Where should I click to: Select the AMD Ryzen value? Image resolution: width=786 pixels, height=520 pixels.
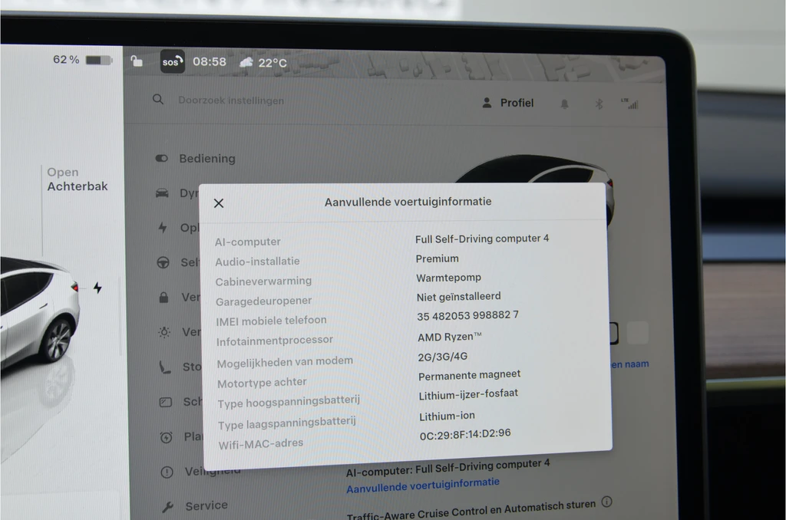(450, 337)
